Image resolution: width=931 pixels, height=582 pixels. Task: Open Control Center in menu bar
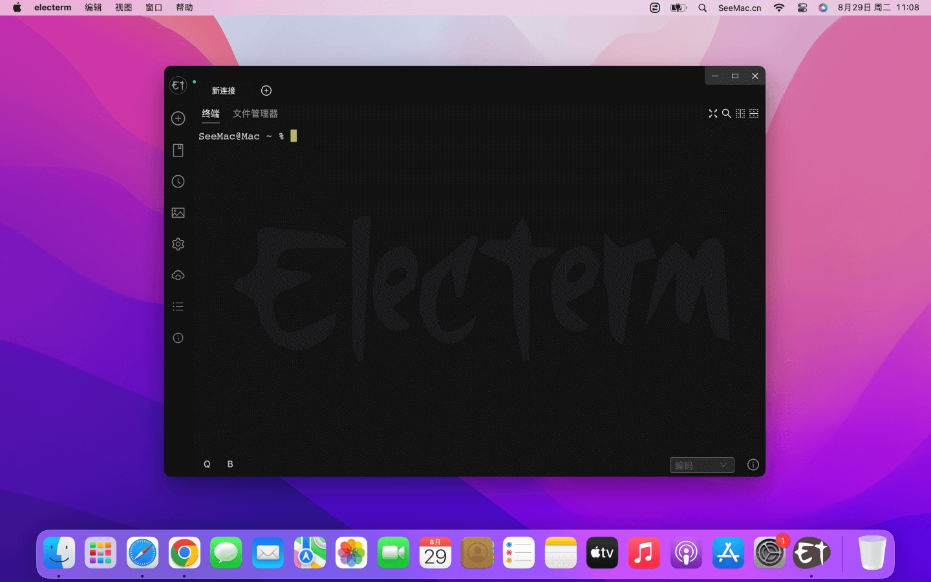(802, 8)
